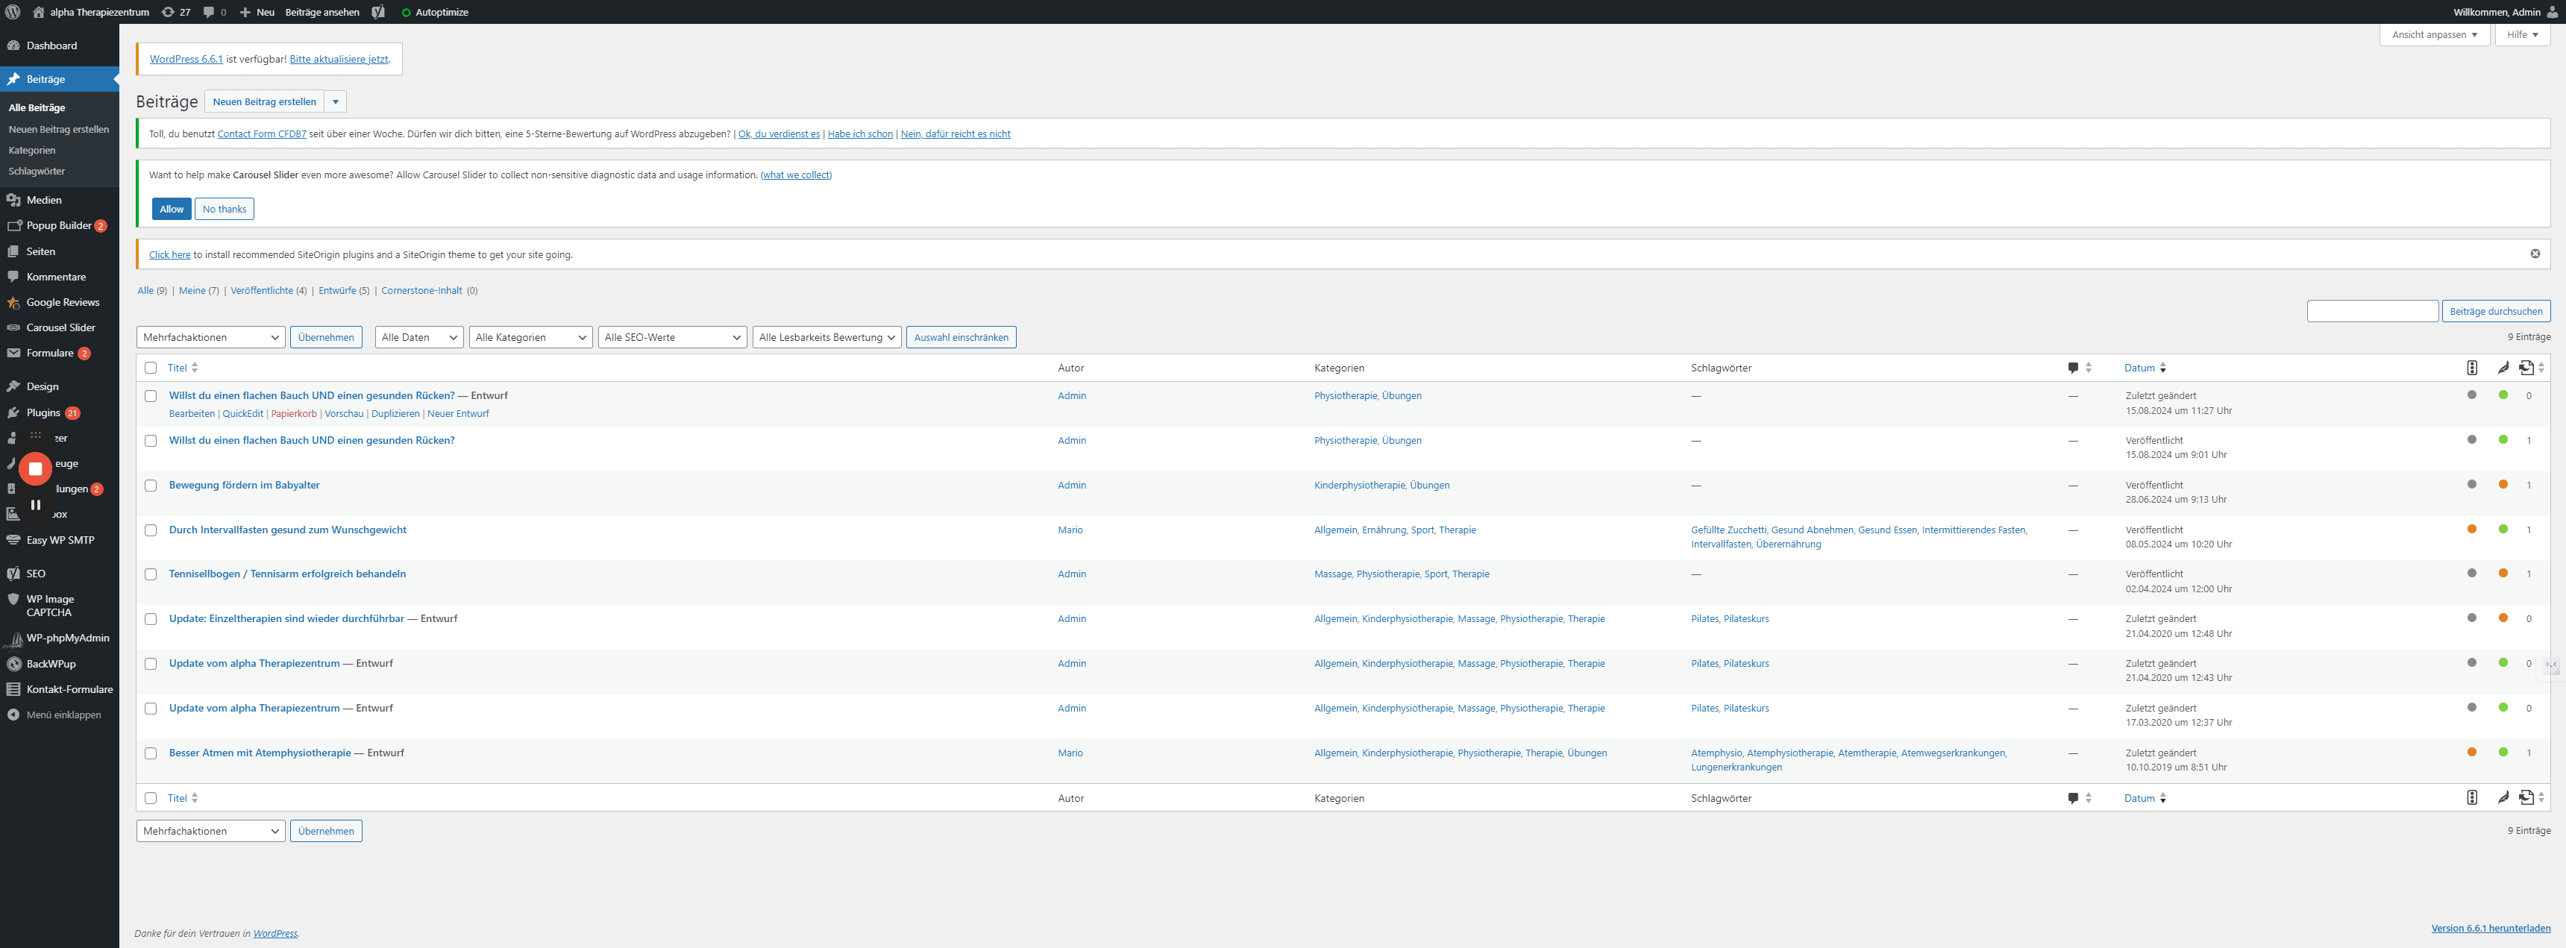Open the Alle Kategorien dropdown
This screenshot has height=948, width=2566.
pos(531,338)
